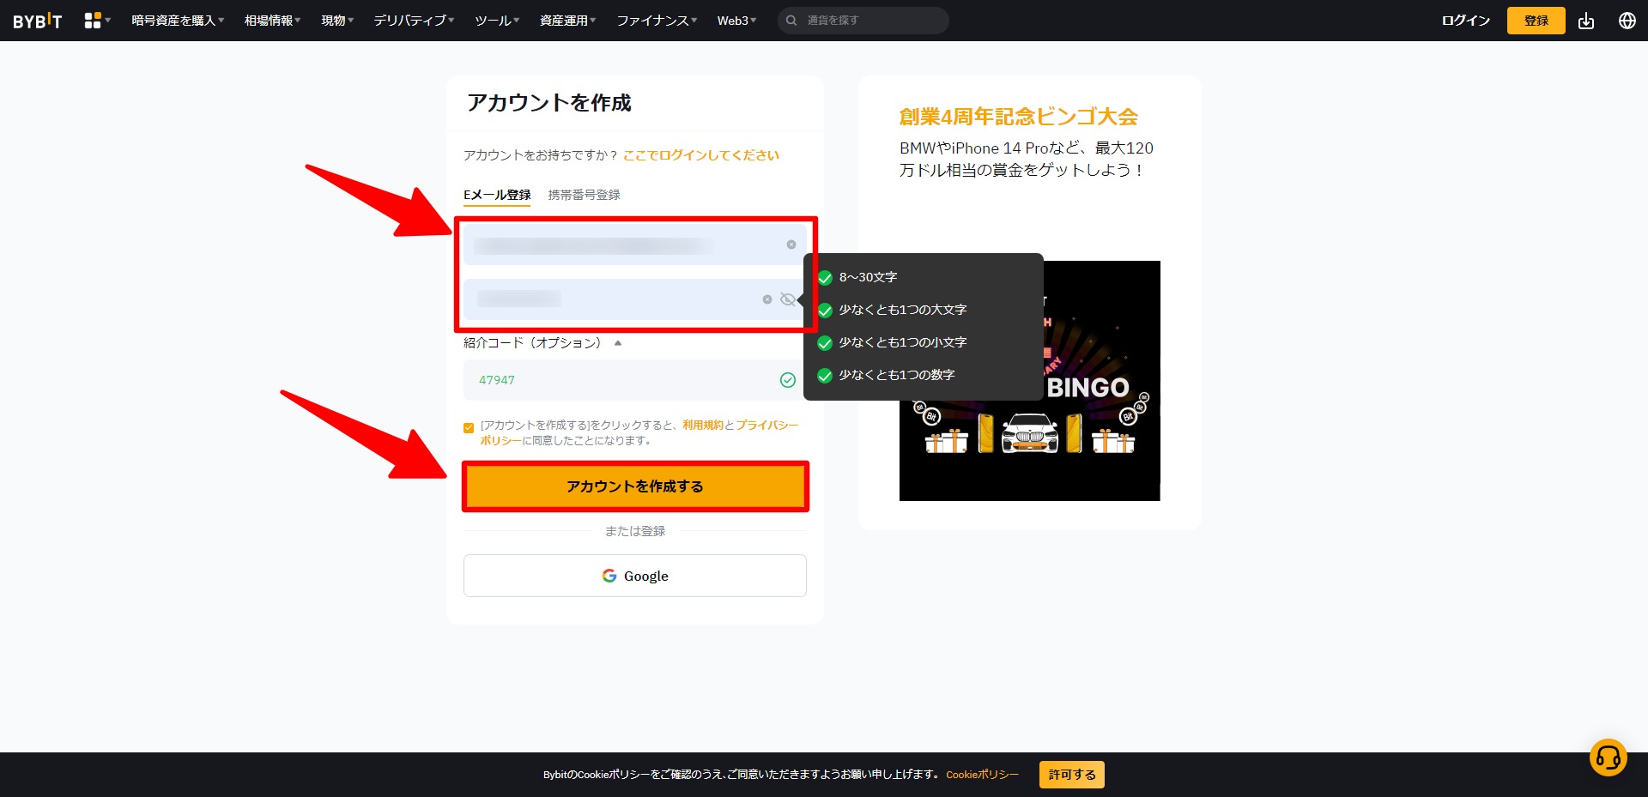The width and height of the screenshot is (1648, 797).
Task: Expand the 暗号資産を購入 menu
Action: pos(178,21)
